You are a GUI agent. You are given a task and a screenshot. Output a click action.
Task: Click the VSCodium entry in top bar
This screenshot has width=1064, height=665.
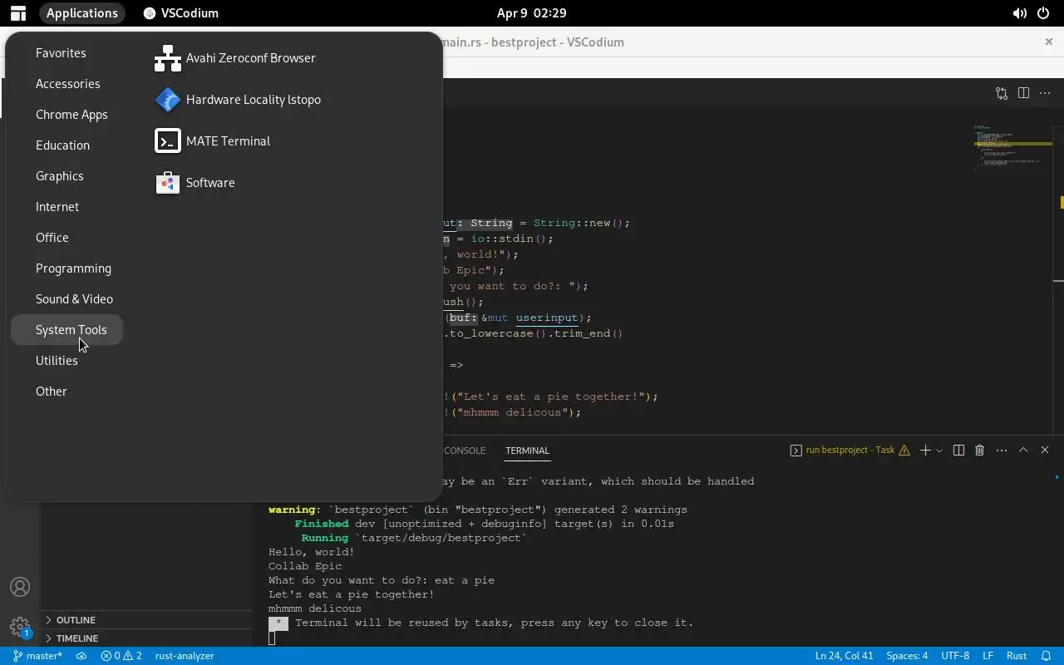pos(181,13)
